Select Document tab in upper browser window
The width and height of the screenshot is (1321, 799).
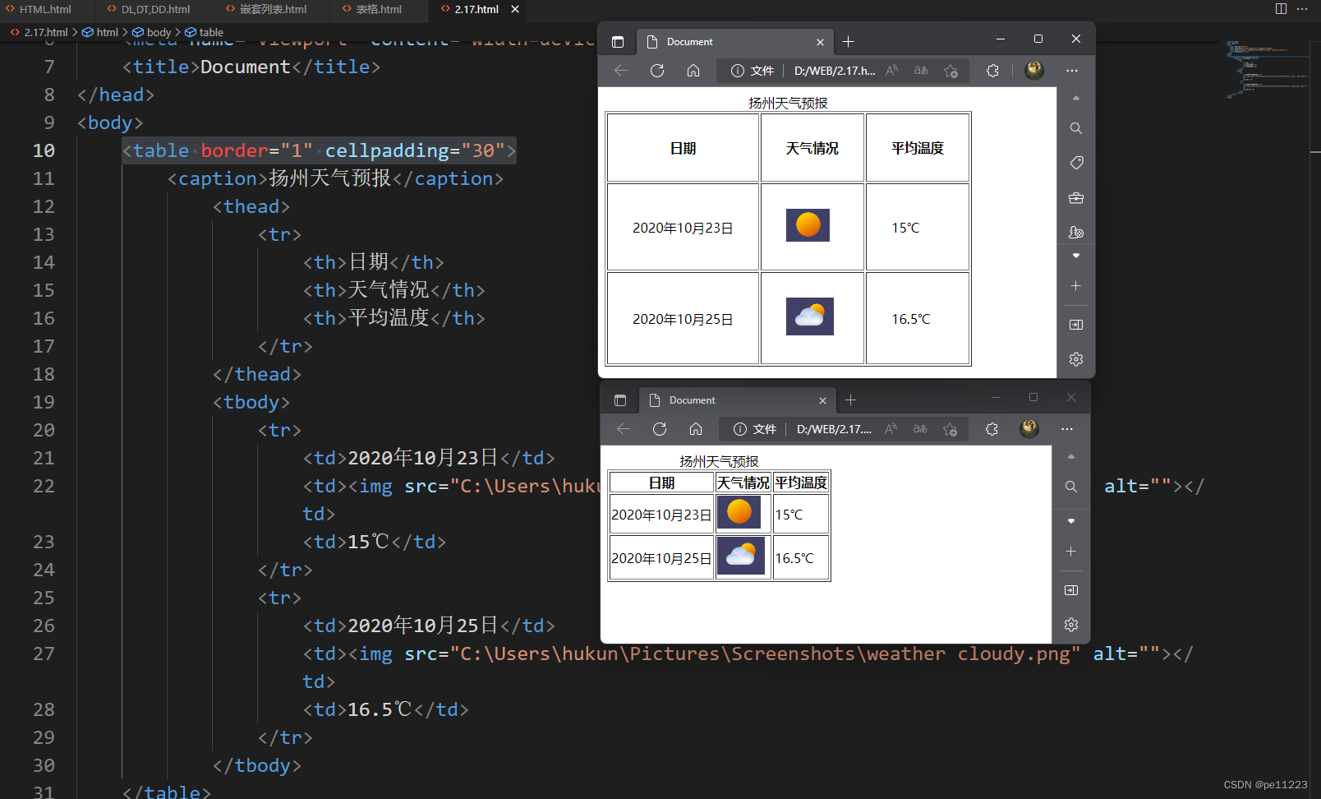[x=733, y=42]
